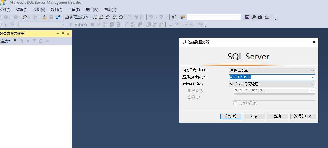This screenshot has width=328, height=148.
Task: Click the command window icon
Action: [267, 17]
